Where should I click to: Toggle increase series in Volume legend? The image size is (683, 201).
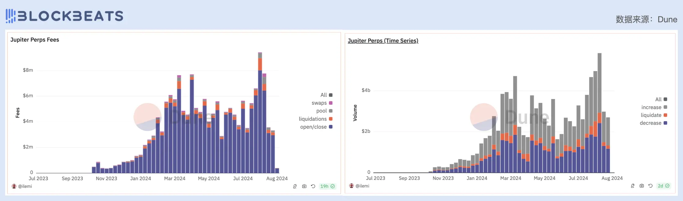click(x=654, y=107)
